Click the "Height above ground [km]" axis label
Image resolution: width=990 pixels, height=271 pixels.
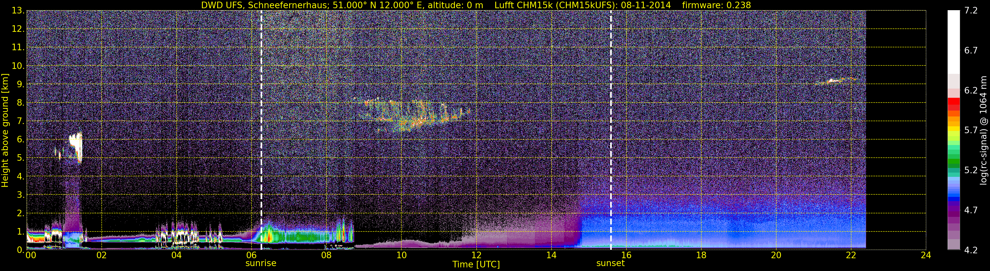point(5,130)
